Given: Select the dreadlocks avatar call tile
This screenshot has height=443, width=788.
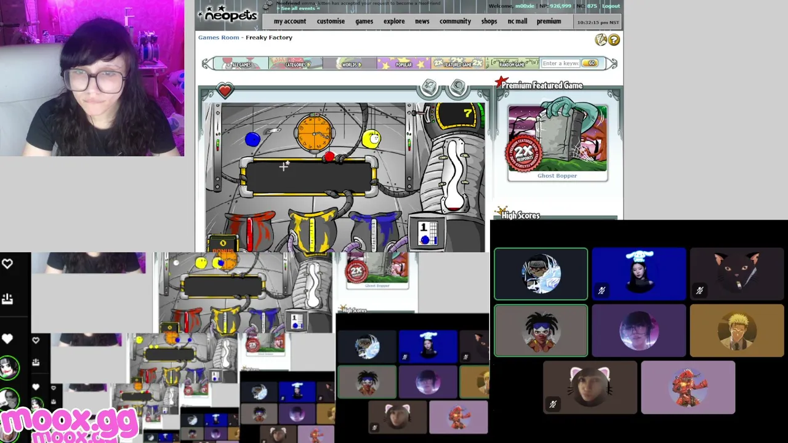Looking at the screenshot, I should (541, 331).
